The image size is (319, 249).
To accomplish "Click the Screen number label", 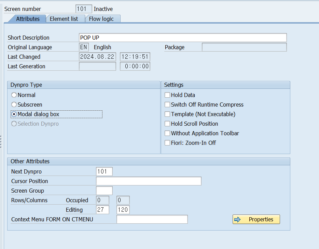I will pos(23,9).
